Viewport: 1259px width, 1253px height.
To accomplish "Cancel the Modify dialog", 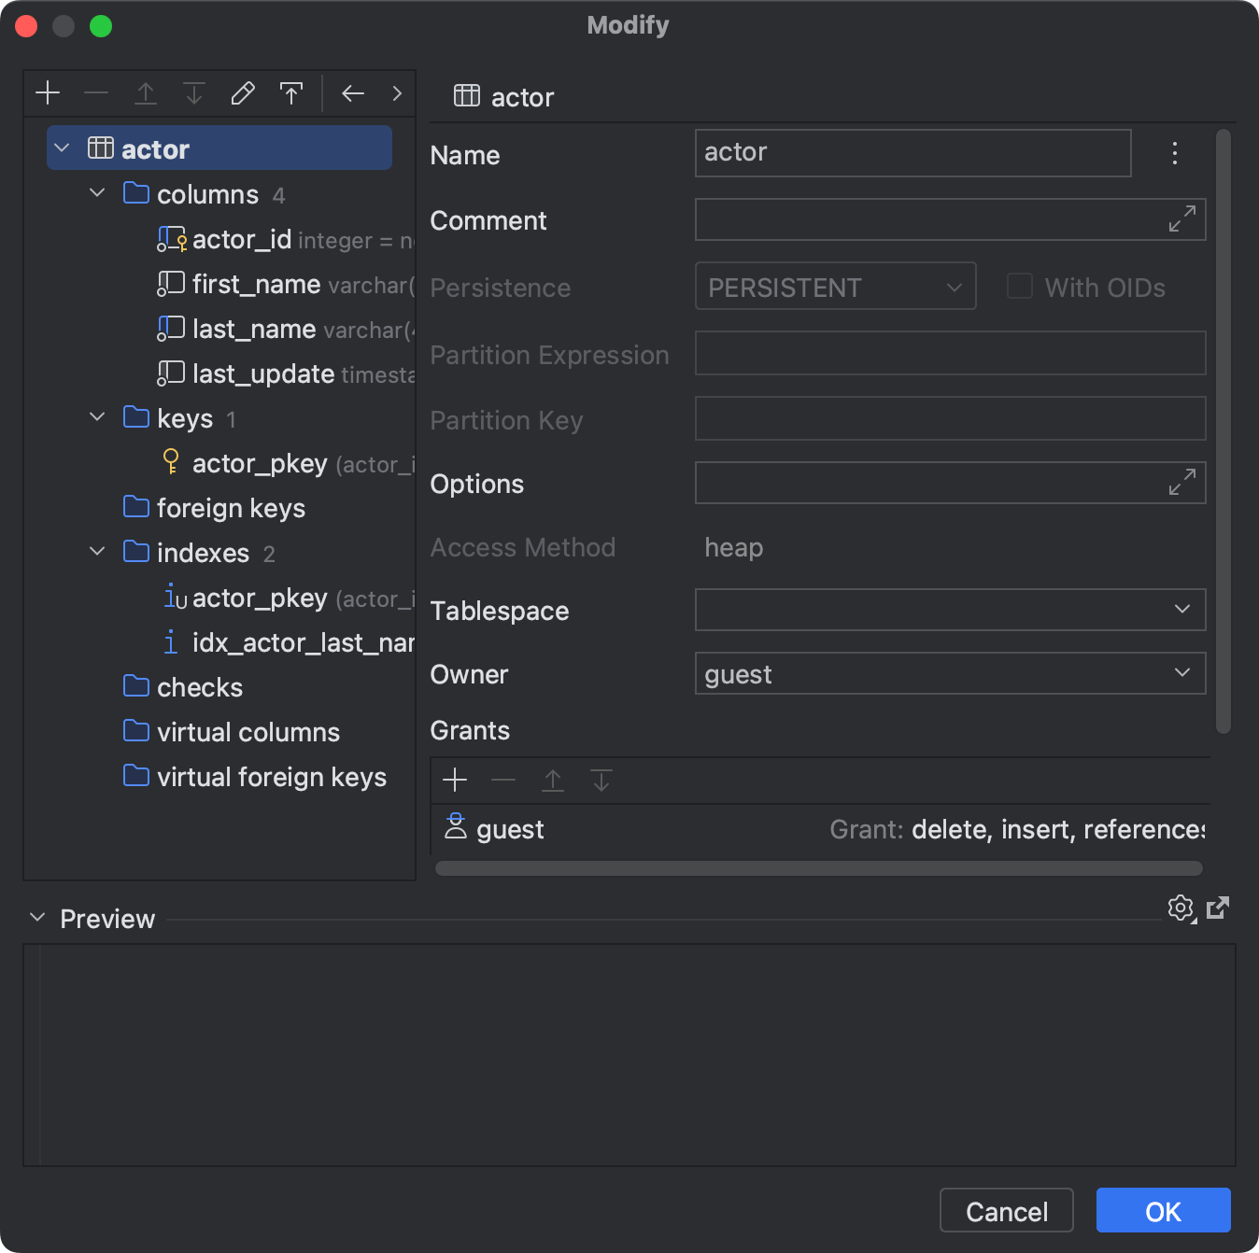I will 1006,1210.
